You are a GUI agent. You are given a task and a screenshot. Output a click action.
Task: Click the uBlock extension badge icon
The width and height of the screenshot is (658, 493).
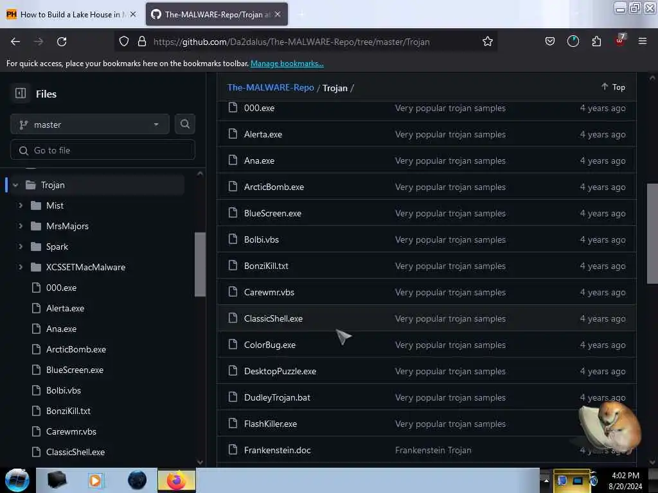click(x=620, y=40)
